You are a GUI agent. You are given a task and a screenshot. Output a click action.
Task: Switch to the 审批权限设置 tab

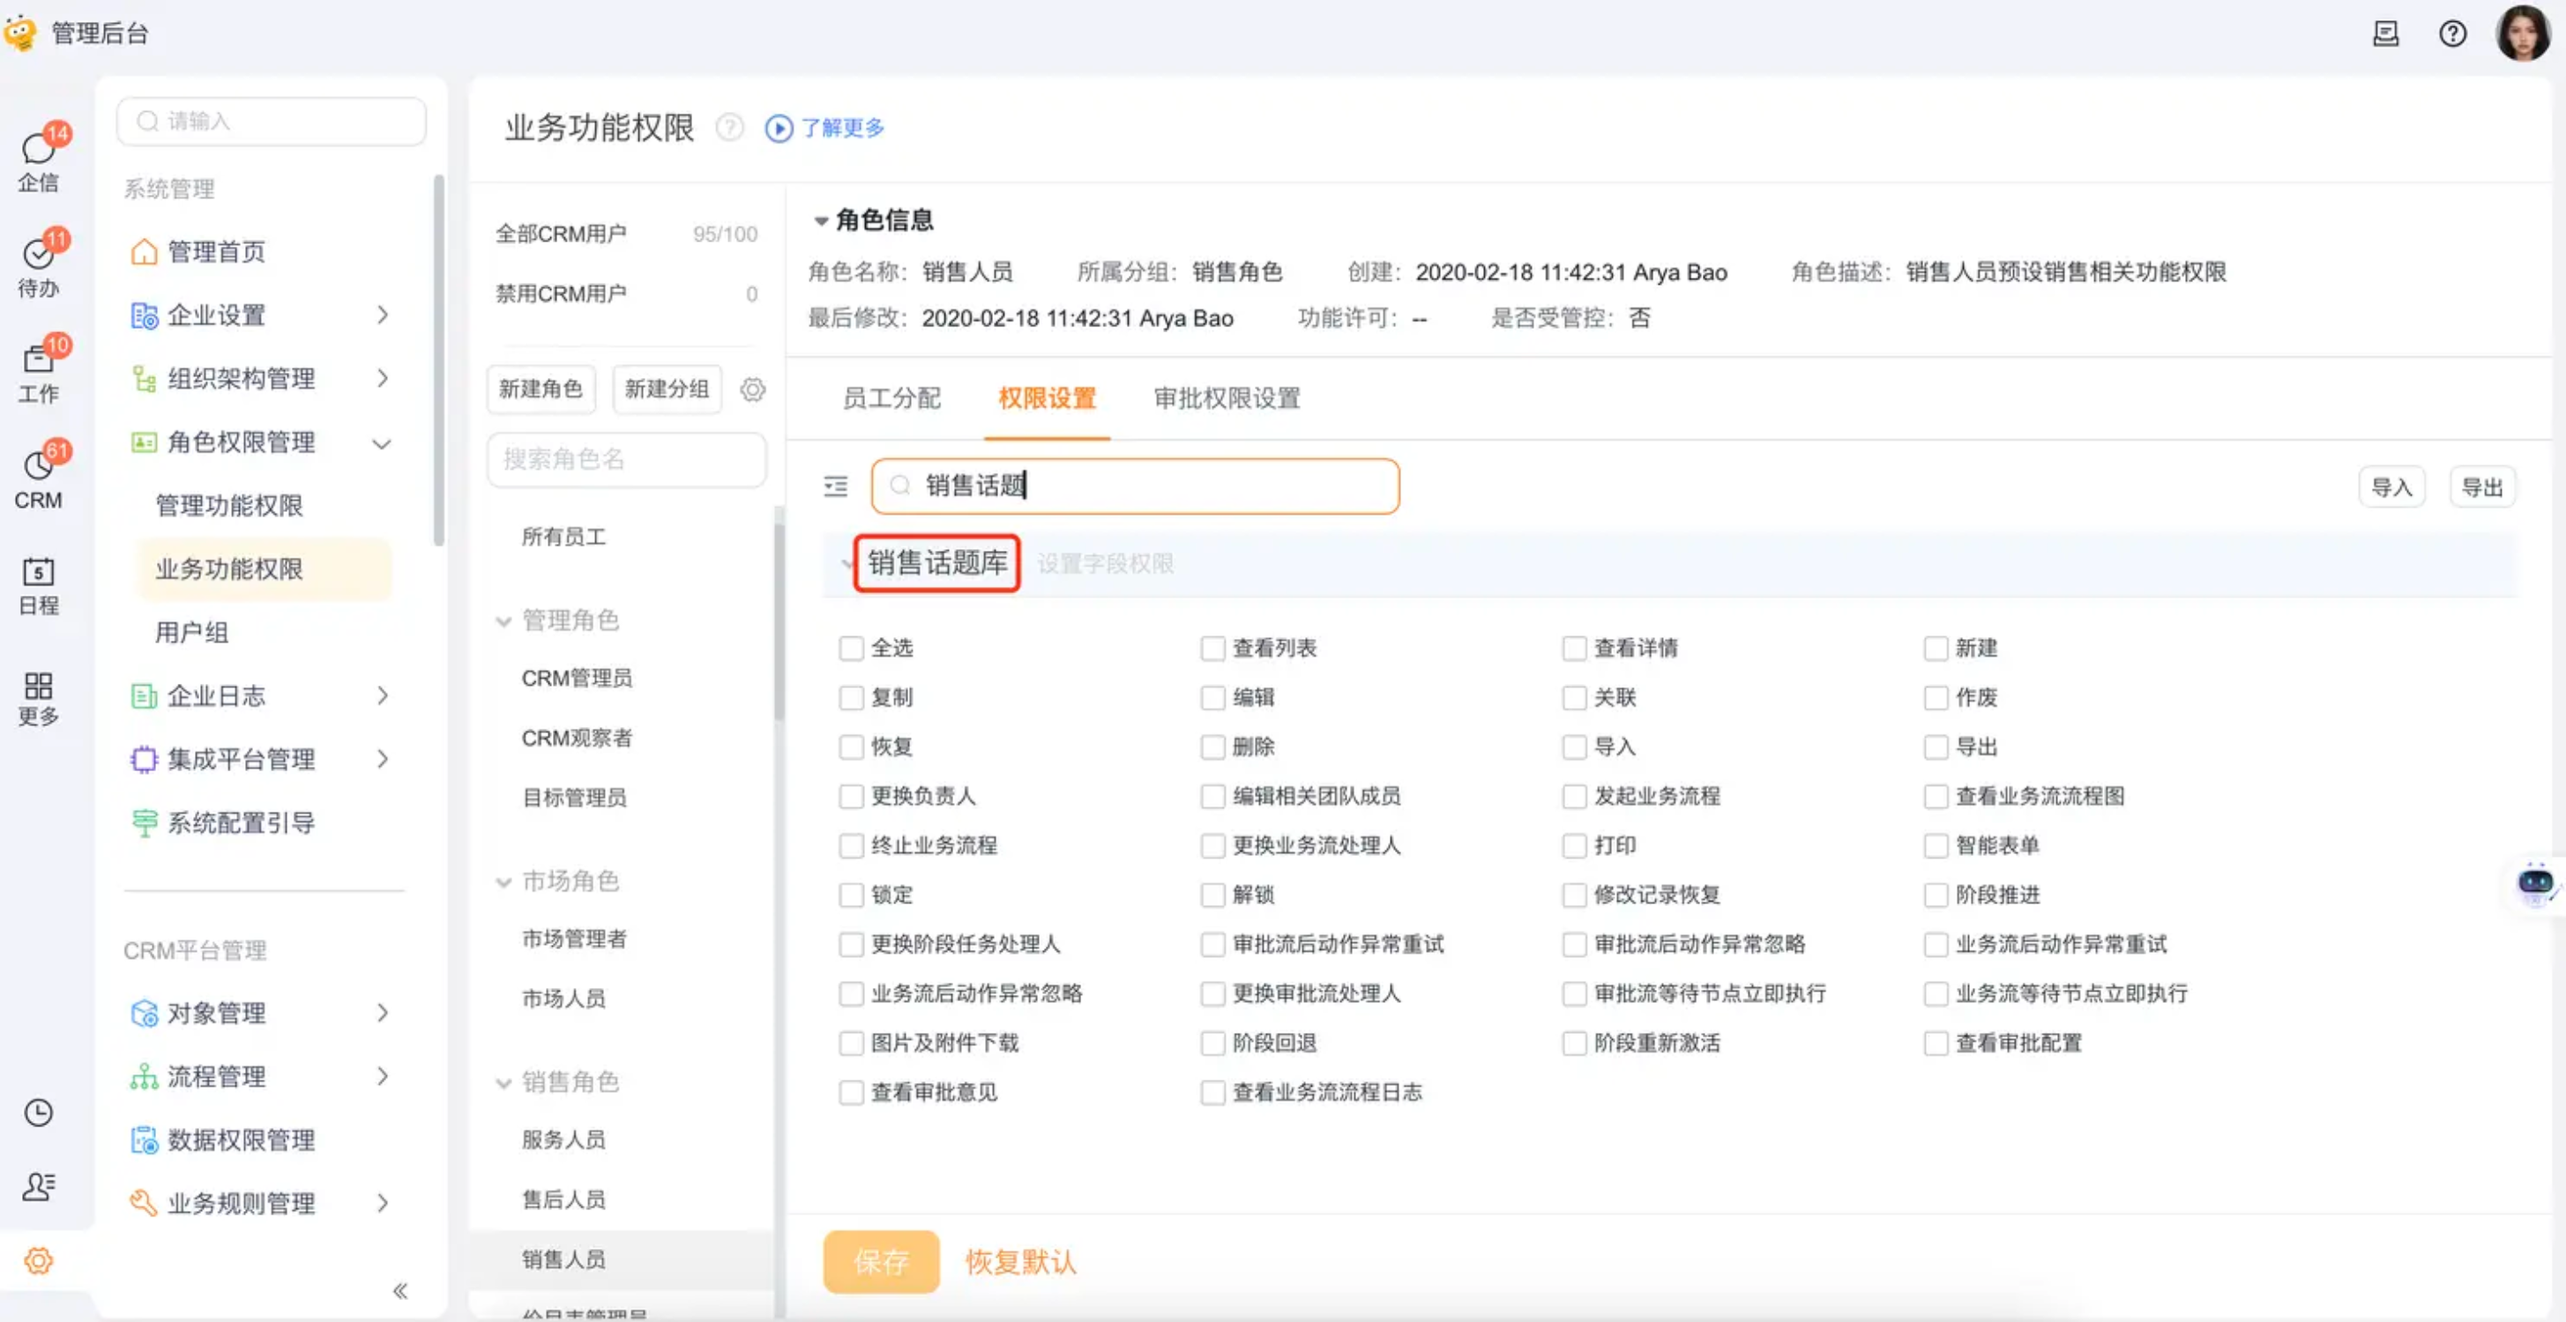(1227, 398)
